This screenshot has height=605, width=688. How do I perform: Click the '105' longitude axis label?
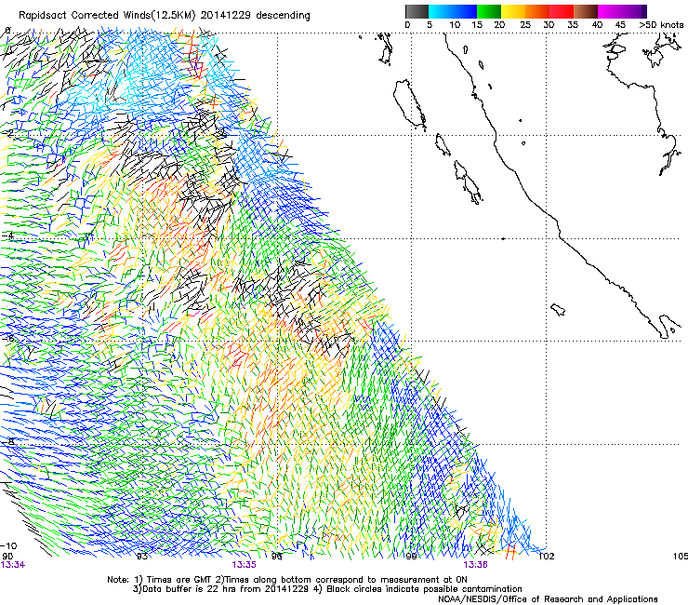pyautogui.click(x=681, y=557)
